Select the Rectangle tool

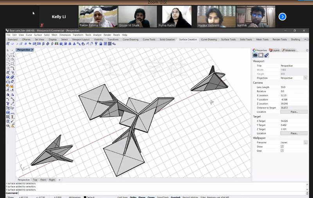click(13, 64)
